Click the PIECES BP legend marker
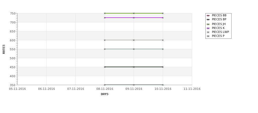This screenshot has height=113, width=258. [208, 19]
